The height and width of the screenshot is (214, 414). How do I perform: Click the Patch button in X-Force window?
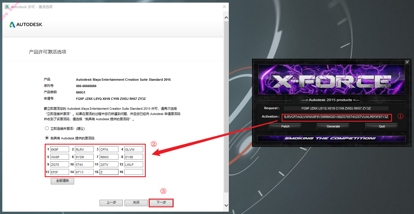(x=285, y=126)
